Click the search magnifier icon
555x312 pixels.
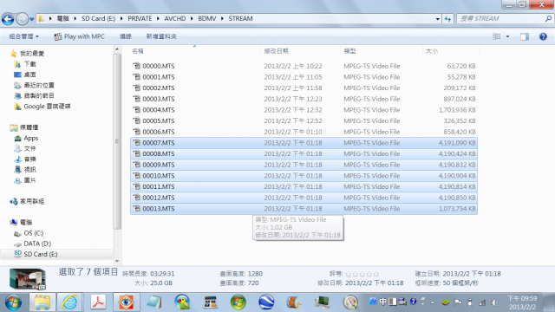tap(548, 19)
